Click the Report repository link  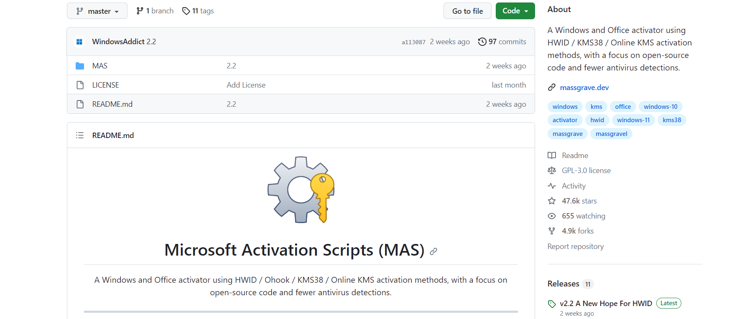[x=575, y=246]
